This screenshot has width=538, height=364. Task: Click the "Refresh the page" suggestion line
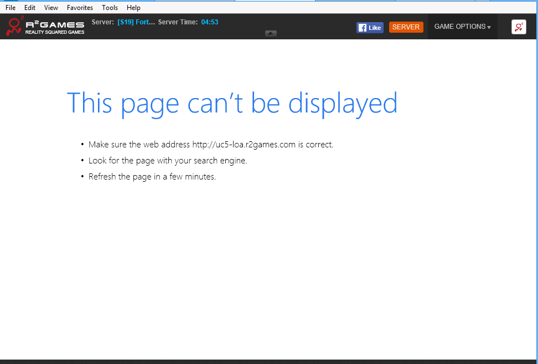tap(152, 177)
